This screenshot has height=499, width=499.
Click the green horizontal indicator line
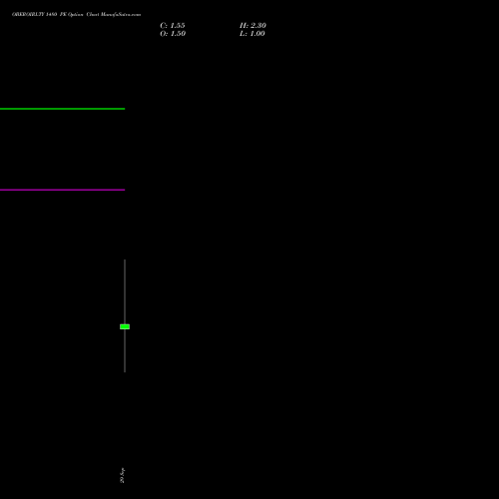(x=62, y=109)
